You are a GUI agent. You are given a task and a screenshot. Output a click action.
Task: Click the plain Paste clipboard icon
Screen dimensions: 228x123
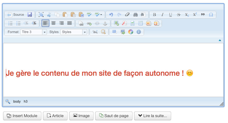click(x=65, y=15)
